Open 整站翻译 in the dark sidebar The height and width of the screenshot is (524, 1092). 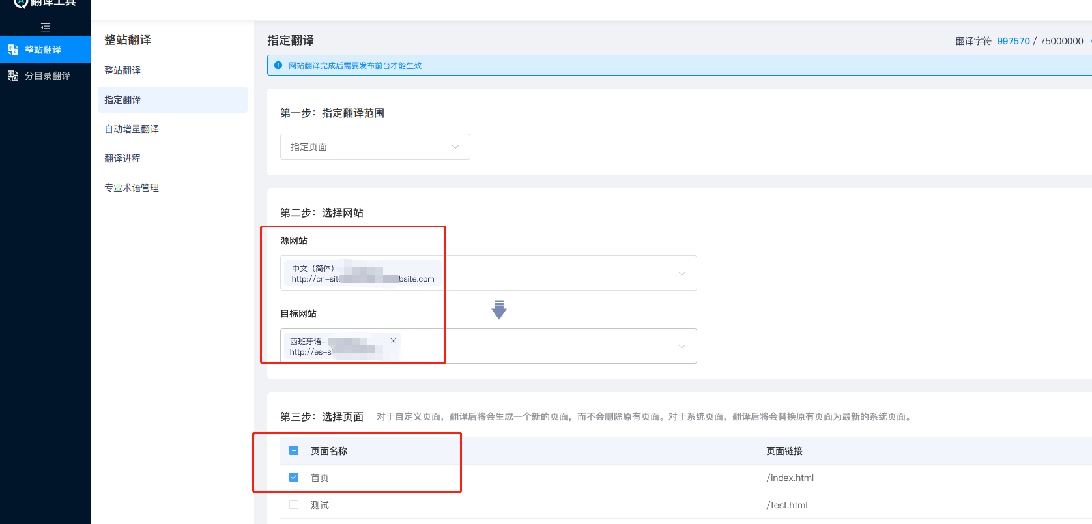click(x=46, y=50)
